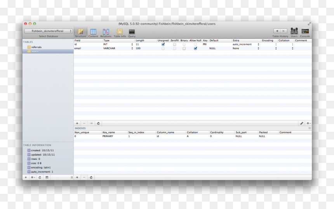
Task: Remove selected field with minus button
Action: tap(84, 123)
